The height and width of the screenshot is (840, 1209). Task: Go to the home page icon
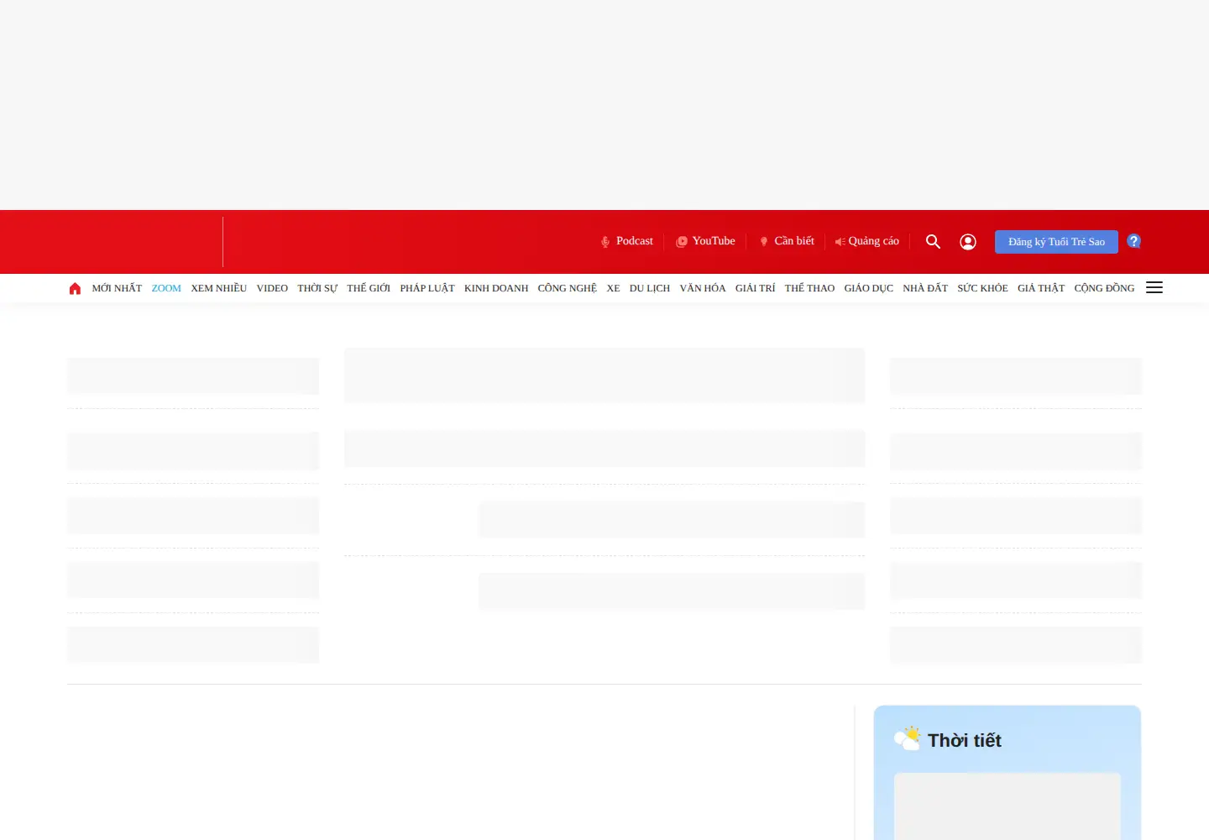pos(75,288)
